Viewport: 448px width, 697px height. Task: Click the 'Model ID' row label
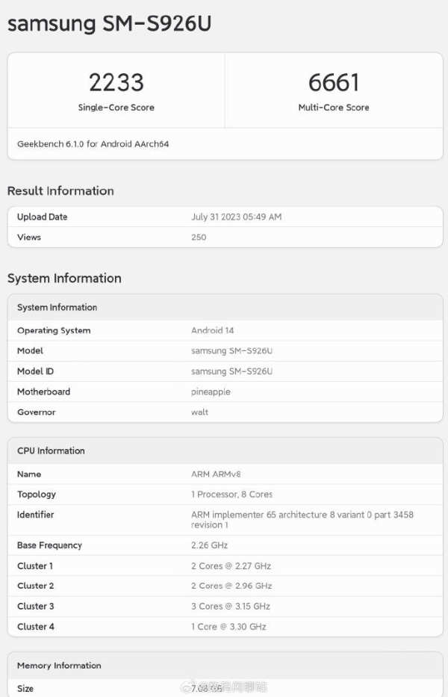35,371
